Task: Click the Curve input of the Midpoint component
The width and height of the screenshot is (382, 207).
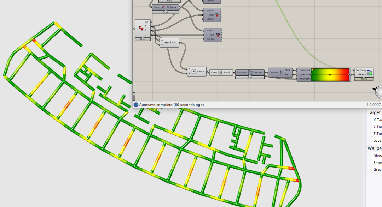Action: coord(157,7)
